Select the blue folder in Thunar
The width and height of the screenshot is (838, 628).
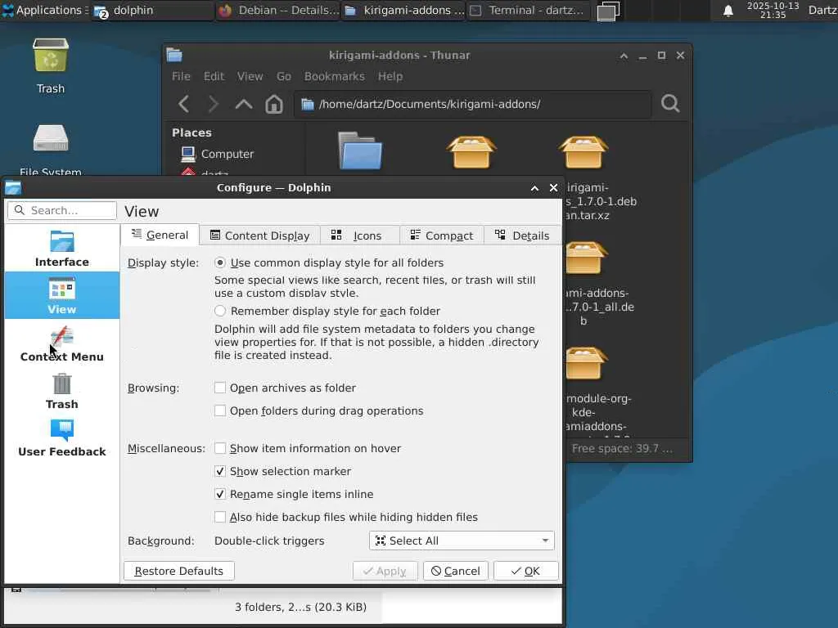coord(360,150)
